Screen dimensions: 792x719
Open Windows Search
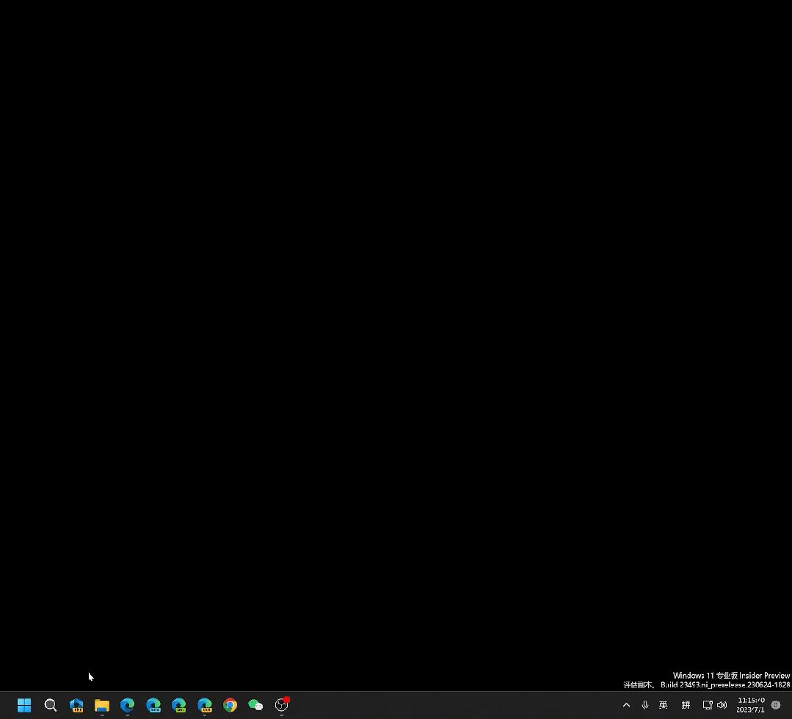tap(51, 705)
